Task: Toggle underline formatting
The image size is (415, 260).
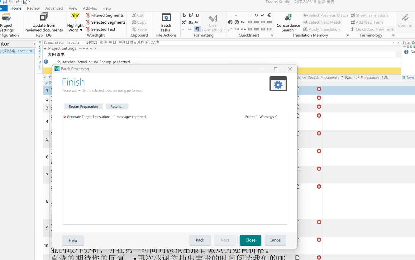Action: coord(197,15)
